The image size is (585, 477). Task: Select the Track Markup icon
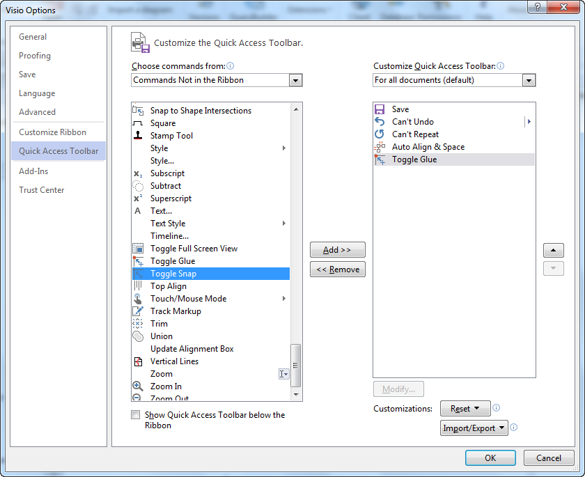[138, 311]
